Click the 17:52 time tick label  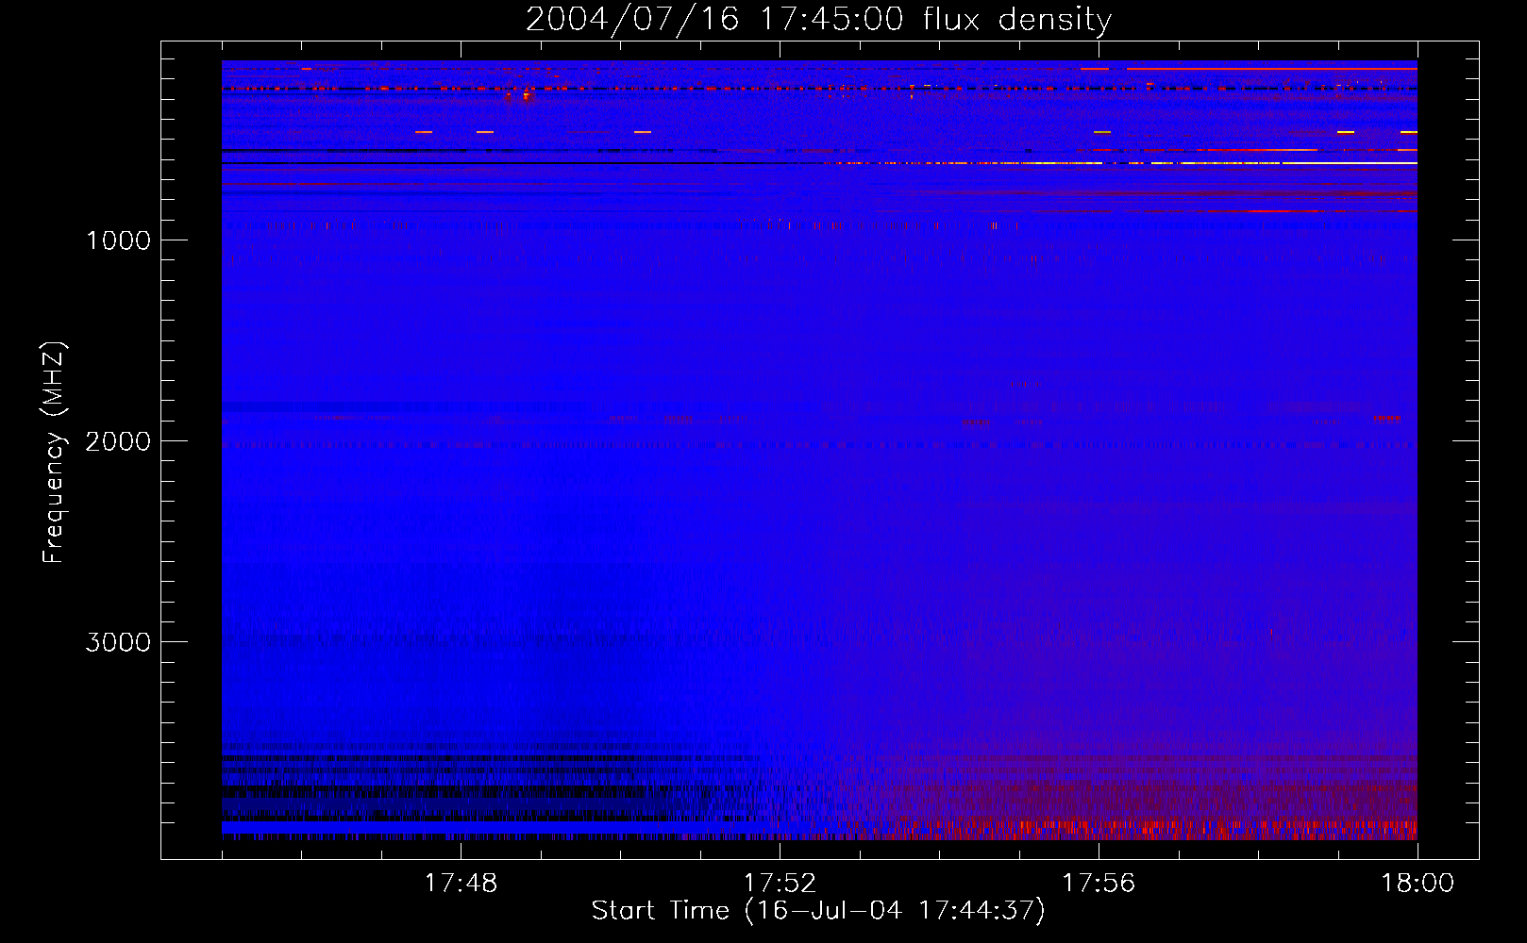pyautogui.click(x=780, y=884)
